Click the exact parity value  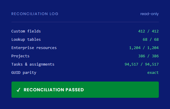(153, 73)
